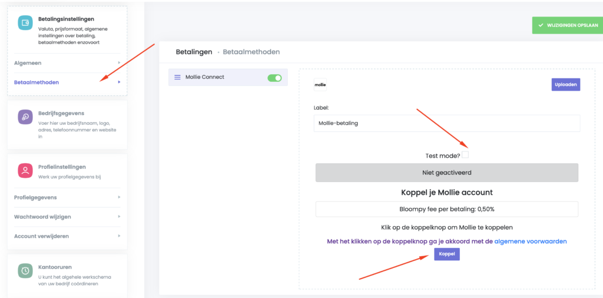Click the Kantooruren green clock icon
The width and height of the screenshot is (603, 298).
coord(25,271)
